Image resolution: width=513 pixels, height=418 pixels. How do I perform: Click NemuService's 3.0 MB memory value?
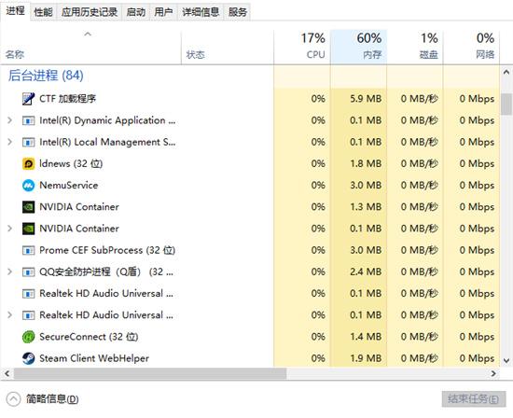366,186
